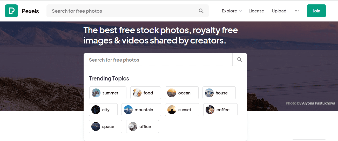This screenshot has width=338, height=141.
Task: Select the summer trending topic thumbnail
Action: 96,93
